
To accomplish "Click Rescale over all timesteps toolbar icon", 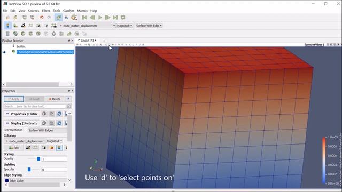I will coord(38,26).
